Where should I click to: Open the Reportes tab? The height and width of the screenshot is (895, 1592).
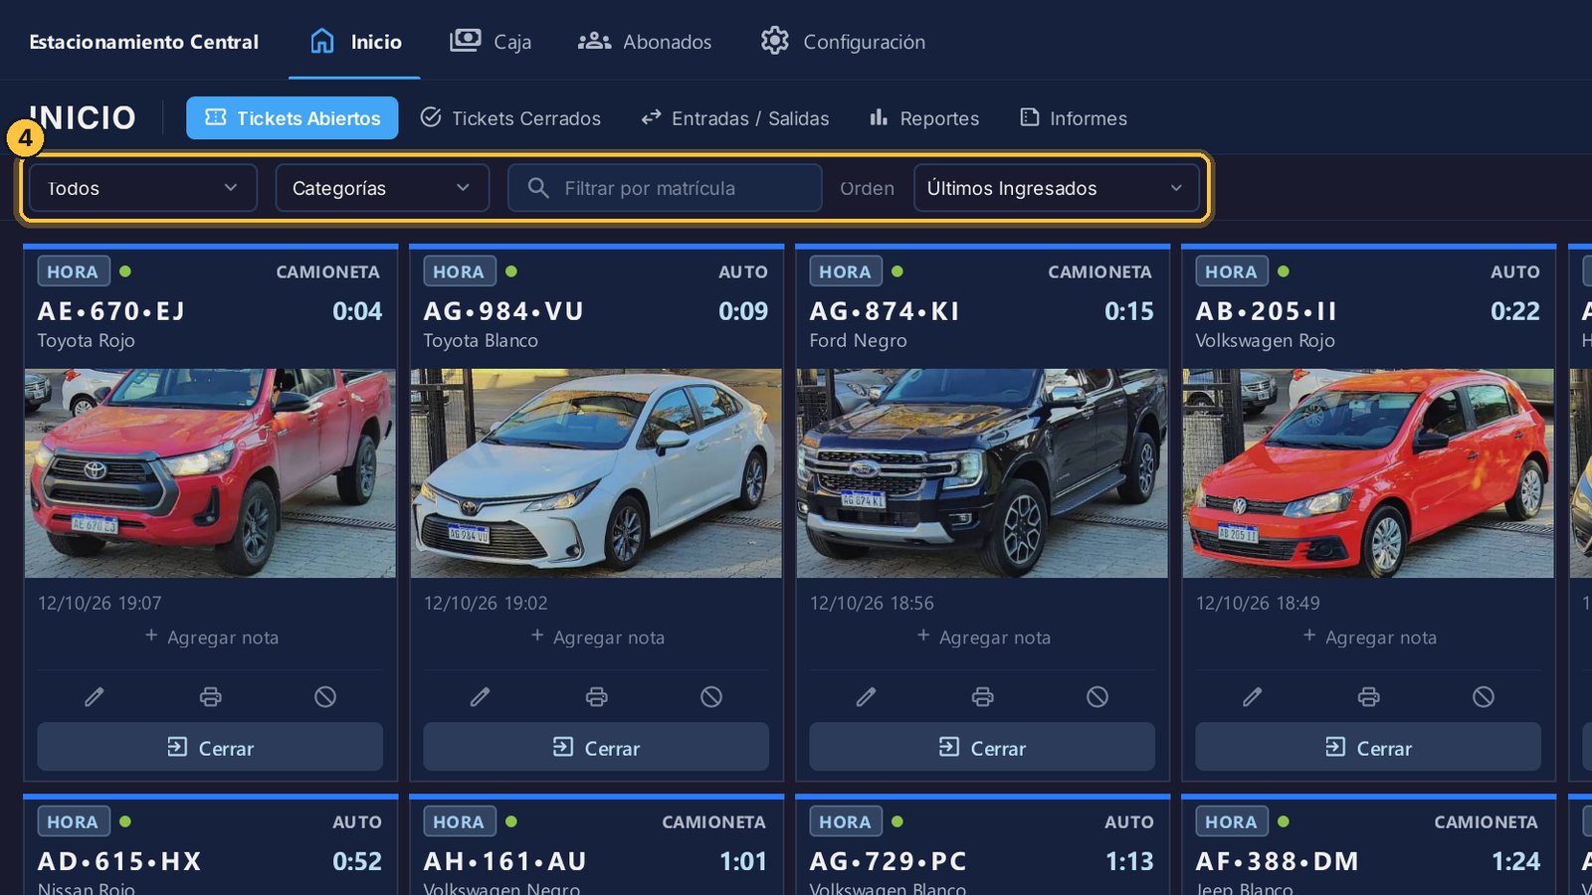pos(924,118)
